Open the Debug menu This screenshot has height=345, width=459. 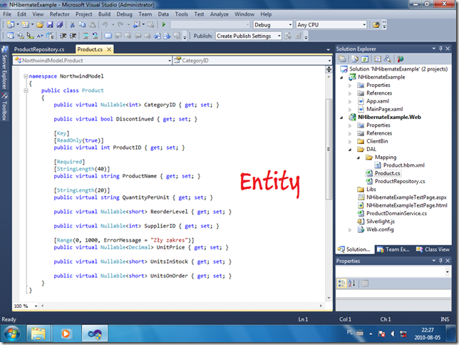point(125,14)
